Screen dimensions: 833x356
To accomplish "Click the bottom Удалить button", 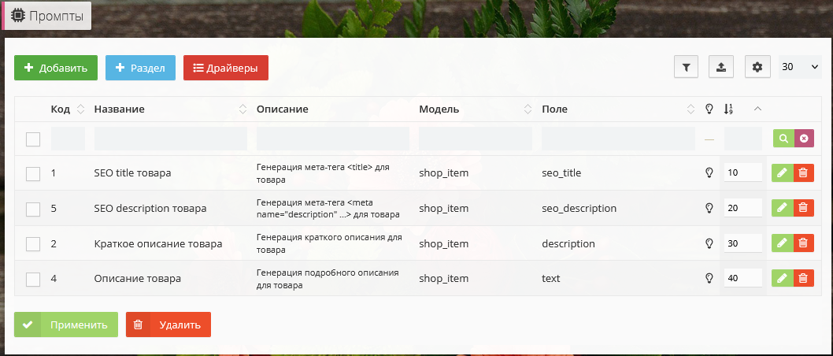I will click(x=168, y=324).
